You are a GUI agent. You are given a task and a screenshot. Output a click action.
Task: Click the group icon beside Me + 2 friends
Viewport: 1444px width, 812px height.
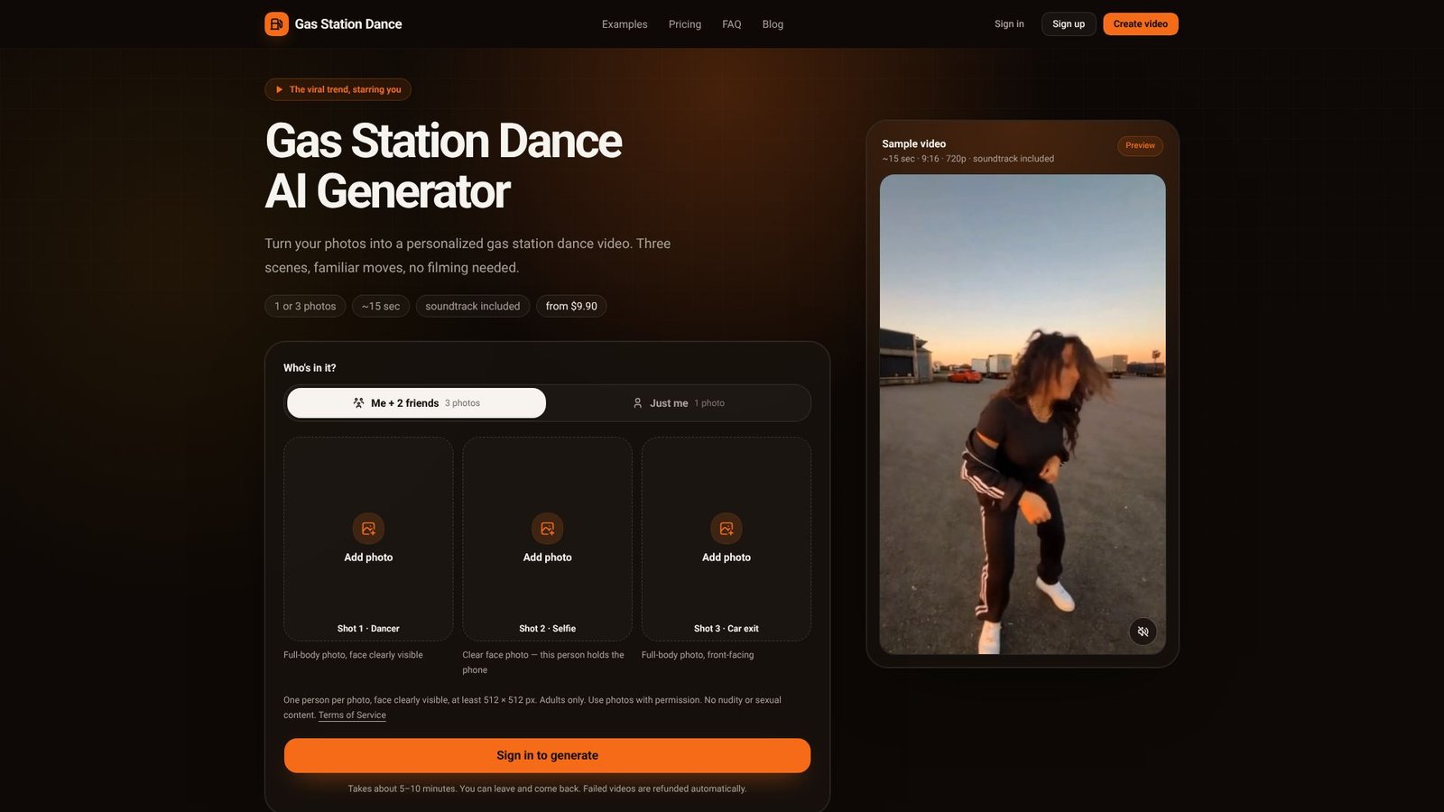(x=358, y=403)
